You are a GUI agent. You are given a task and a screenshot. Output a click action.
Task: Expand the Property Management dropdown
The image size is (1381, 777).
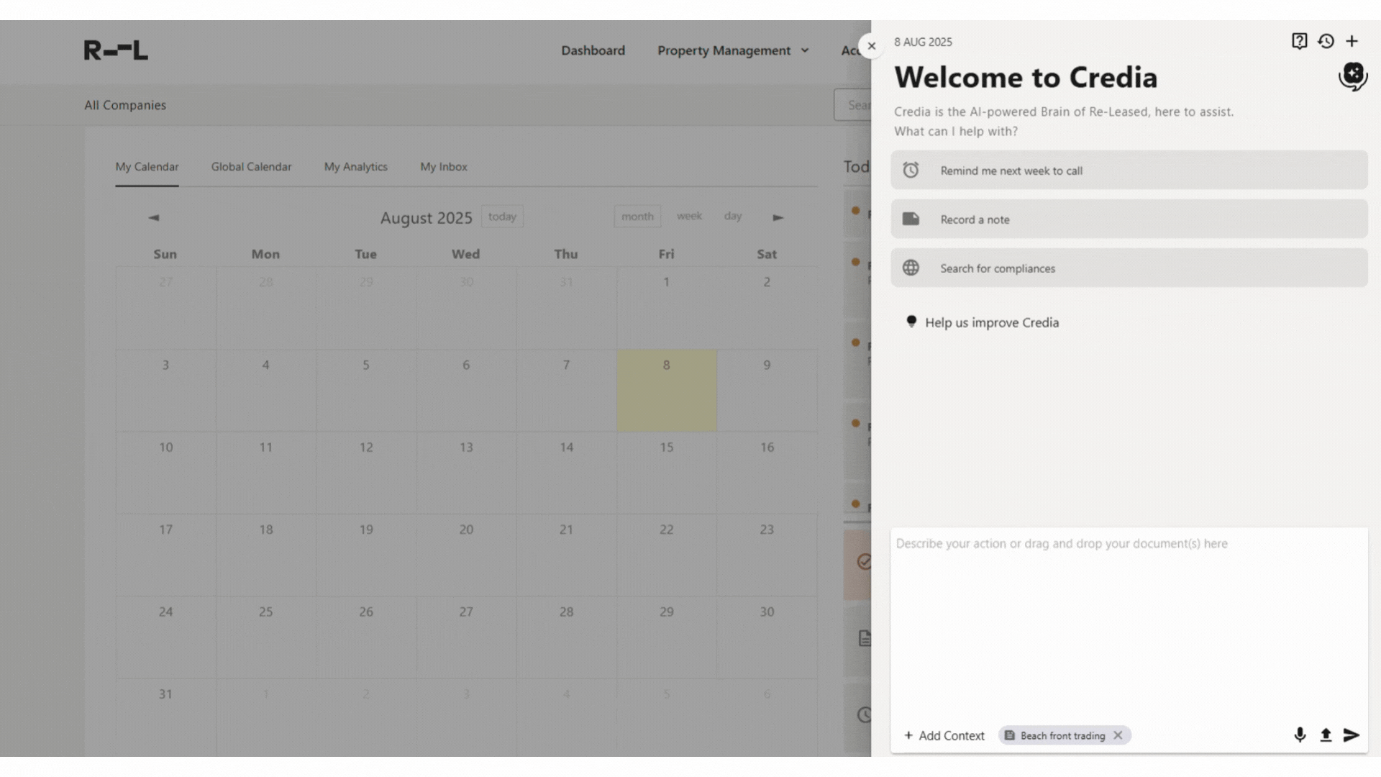click(x=733, y=50)
